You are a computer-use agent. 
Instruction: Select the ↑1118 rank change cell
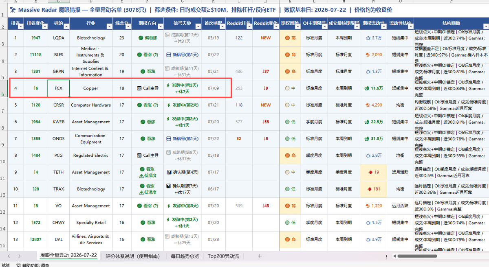point(36,55)
